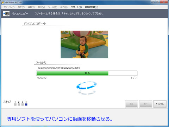Minimize the HD Writer AE window
Image resolution: width=169 pixels, height=127 pixels.
click(154, 2)
